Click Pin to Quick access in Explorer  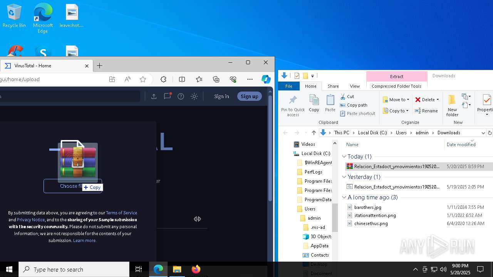click(293, 105)
